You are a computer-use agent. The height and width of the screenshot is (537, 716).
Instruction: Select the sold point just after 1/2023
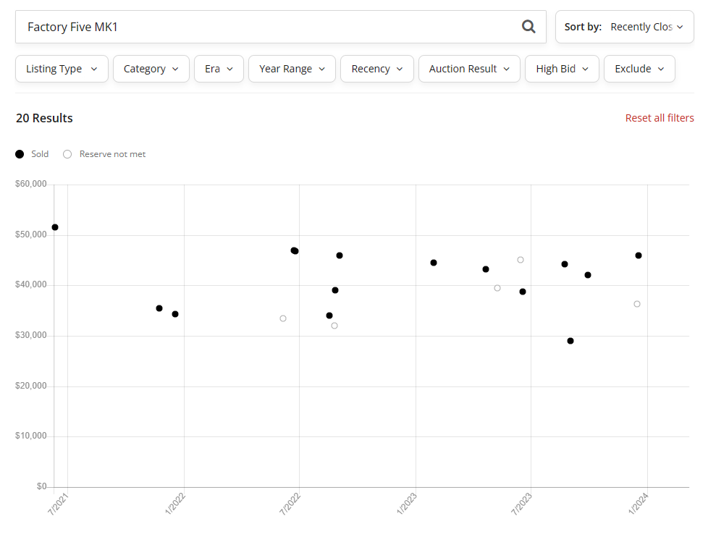coord(434,263)
